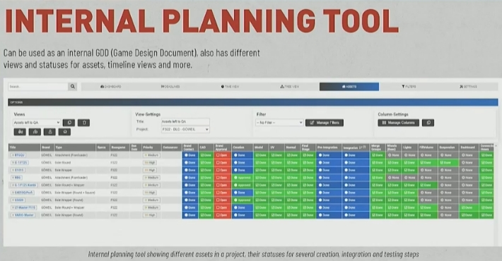Click the copy view icon beside Views dropdown
This screenshot has height=261, width=502.
click(69, 123)
